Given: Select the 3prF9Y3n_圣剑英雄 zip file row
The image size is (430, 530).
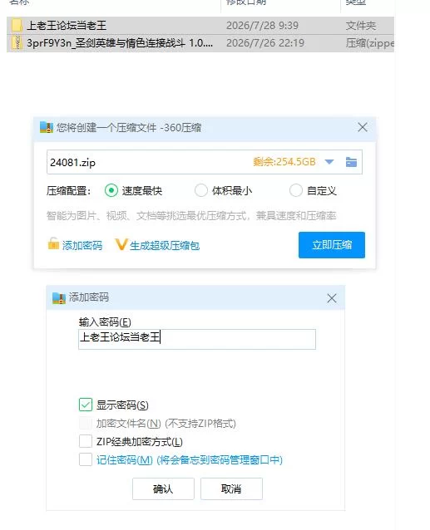Looking at the screenshot, I should click(200, 43).
